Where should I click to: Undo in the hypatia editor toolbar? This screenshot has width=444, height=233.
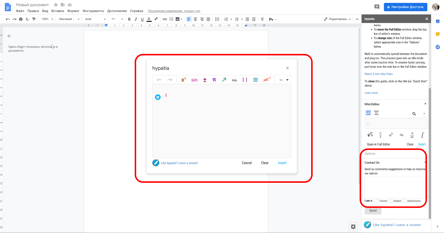[x=159, y=80]
